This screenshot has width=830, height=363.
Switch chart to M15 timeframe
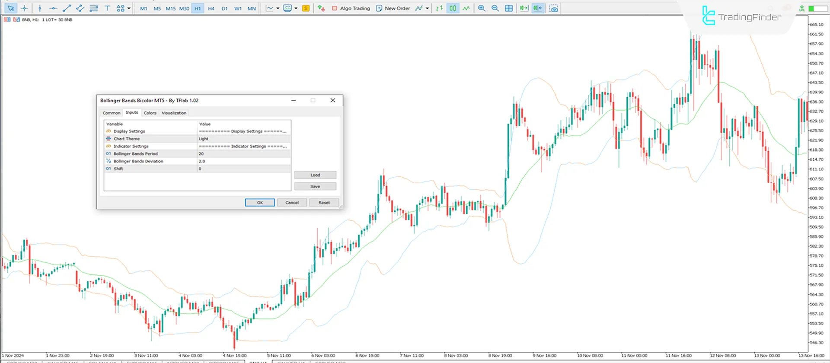point(171,9)
